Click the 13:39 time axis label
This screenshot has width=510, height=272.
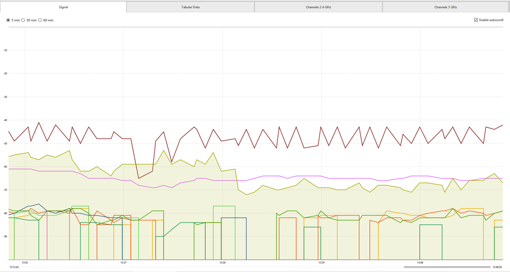point(321,263)
